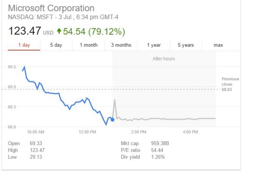This screenshot has height=171, width=253.
Task: Switch to the 5 day tab
Action: click(x=56, y=45)
